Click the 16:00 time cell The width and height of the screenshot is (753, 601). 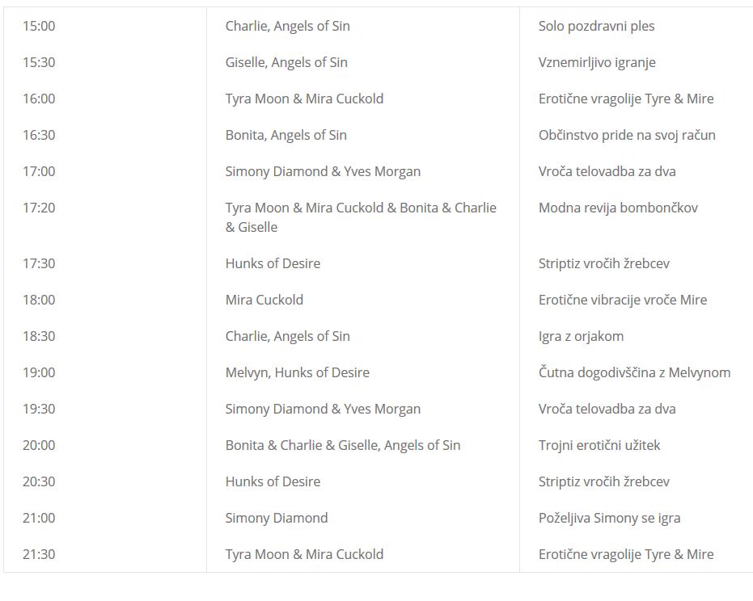(39, 99)
